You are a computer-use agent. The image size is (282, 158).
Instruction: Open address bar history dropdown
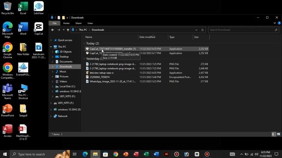click(x=196, y=30)
